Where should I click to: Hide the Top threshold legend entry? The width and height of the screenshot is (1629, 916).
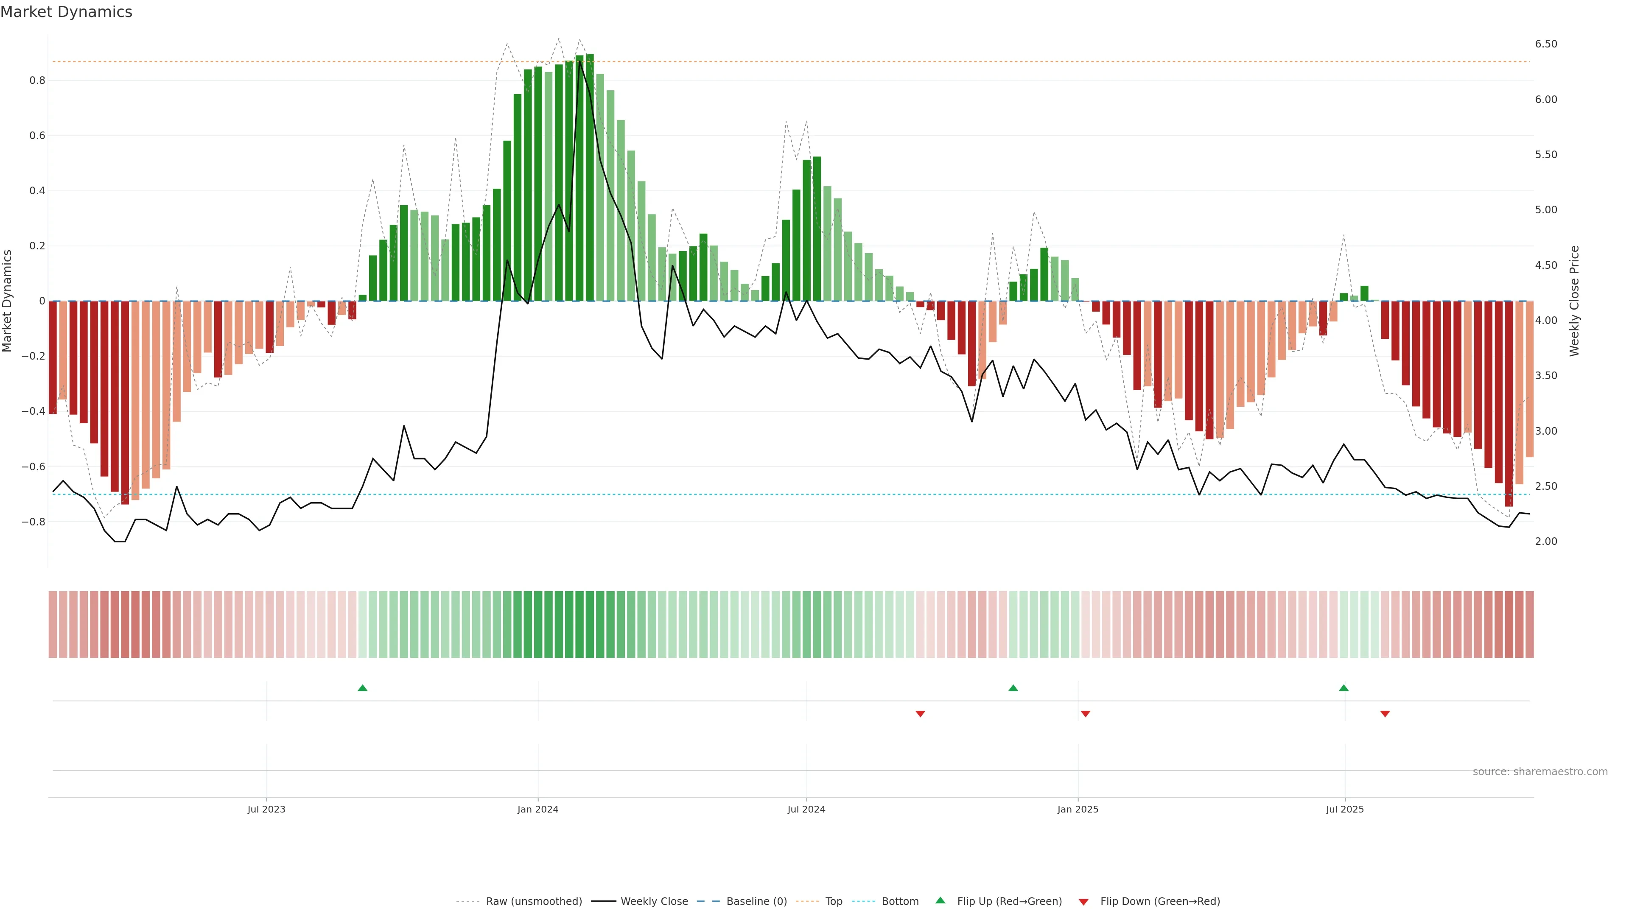coord(834,902)
